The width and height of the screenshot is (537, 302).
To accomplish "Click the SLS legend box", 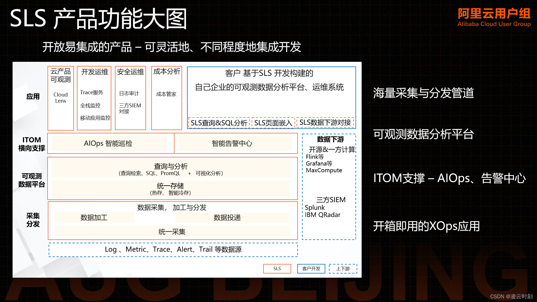I will point(277,268).
